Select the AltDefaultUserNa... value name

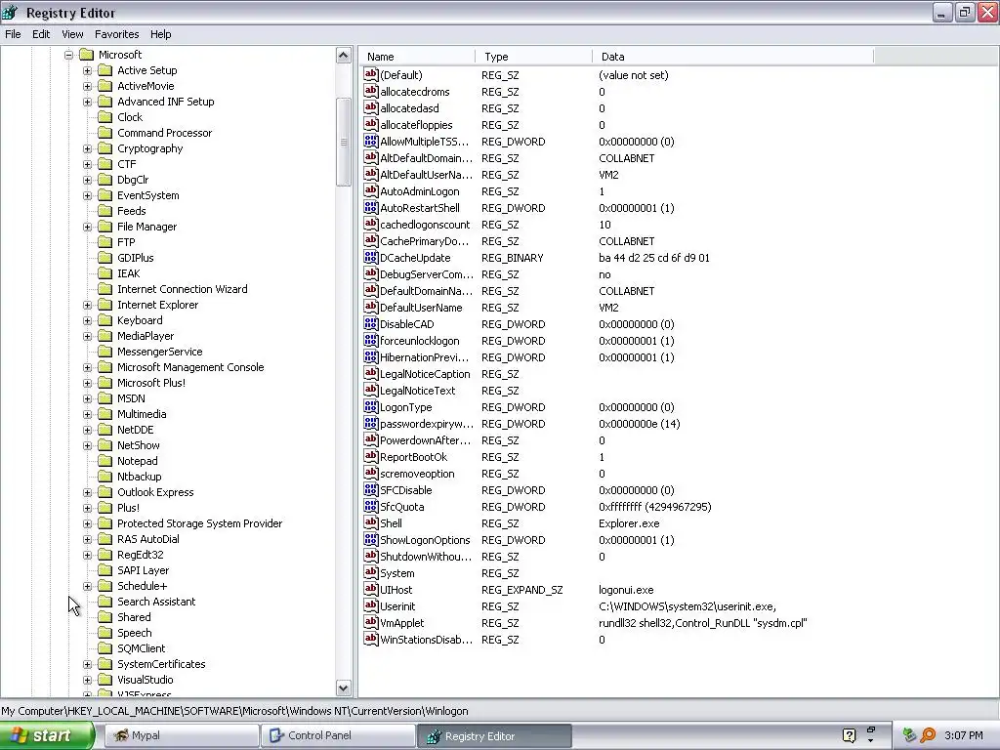(426, 175)
